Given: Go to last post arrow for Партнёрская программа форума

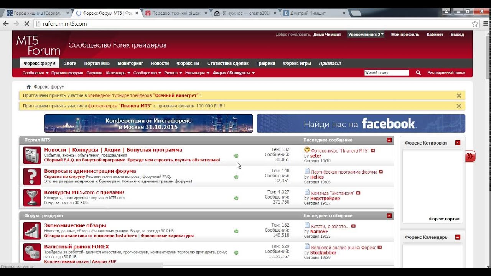Looking at the screenshot, I should click(x=381, y=172).
